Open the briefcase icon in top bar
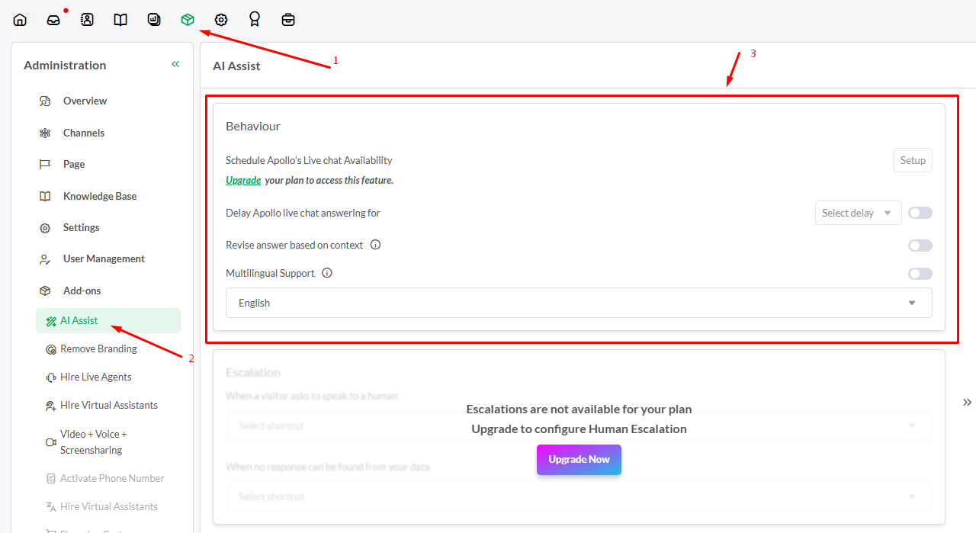Image resolution: width=976 pixels, height=533 pixels. tap(288, 20)
